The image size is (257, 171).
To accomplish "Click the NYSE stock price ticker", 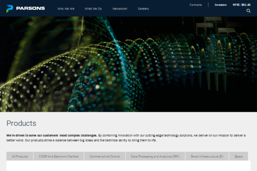I will (242, 5).
